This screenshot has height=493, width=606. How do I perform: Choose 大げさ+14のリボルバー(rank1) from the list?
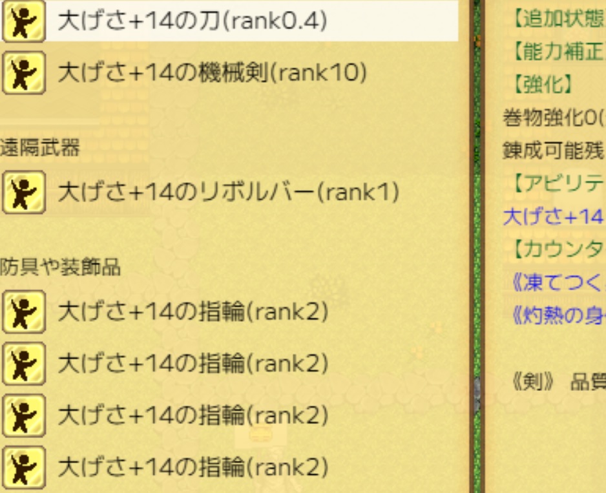pyautogui.click(x=228, y=192)
